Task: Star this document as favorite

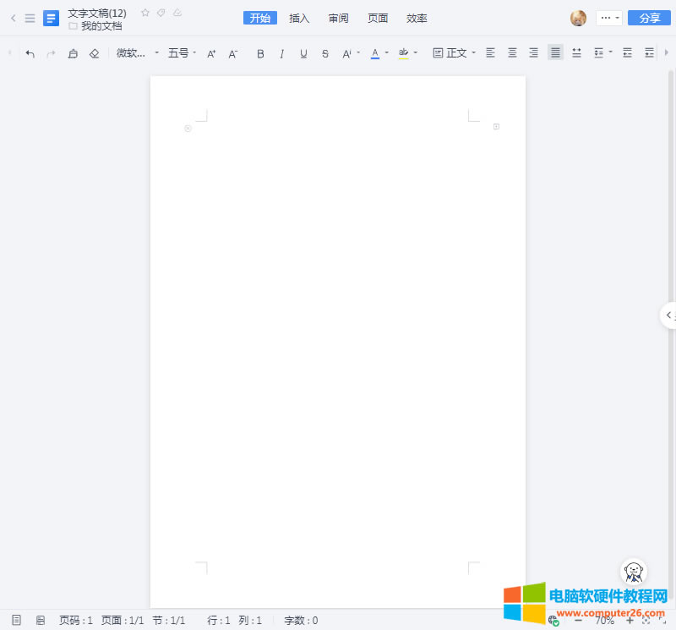Action: tap(145, 13)
